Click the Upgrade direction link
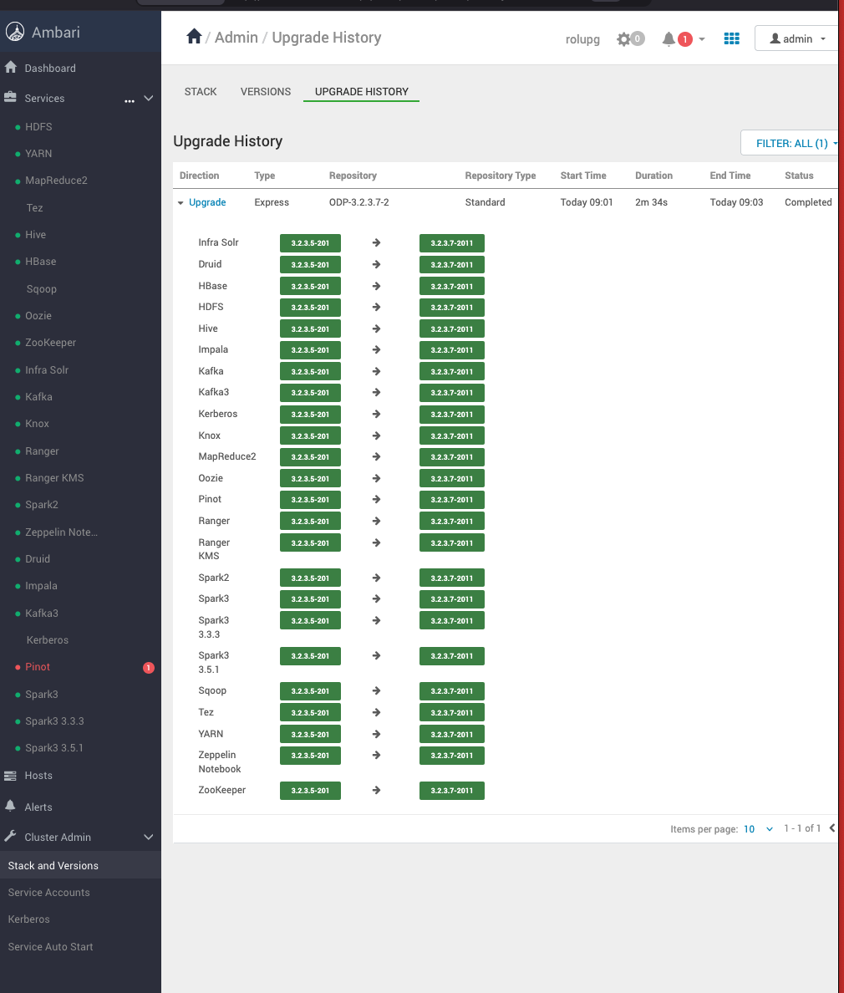Viewport: 844px width, 993px height. point(207,202)
